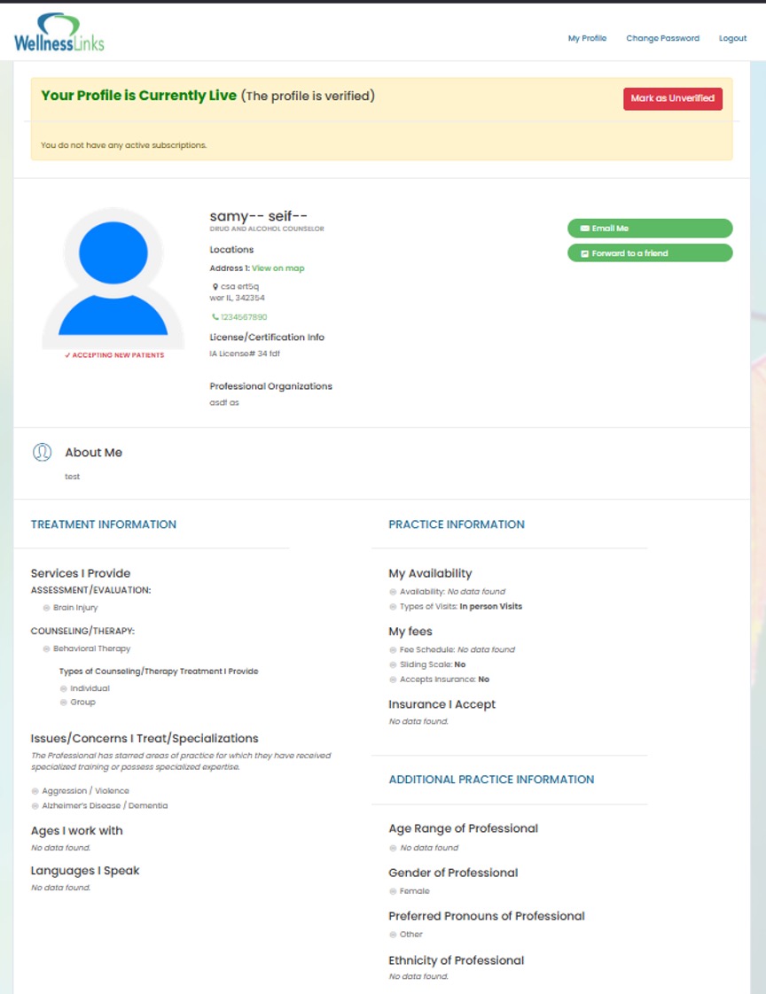Open the View on map link
766x994 pixels.
point(277,268)
